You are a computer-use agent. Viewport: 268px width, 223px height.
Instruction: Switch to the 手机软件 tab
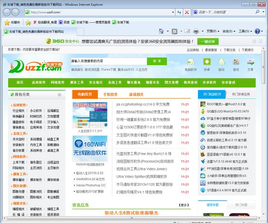coord(111,95)
